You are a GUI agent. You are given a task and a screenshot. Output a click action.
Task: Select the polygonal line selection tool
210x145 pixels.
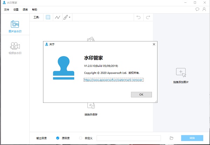[58, 17]
